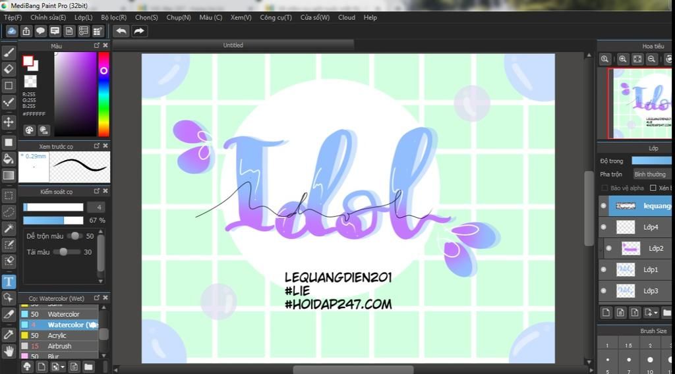675x374 pixels.
Task: Hide the Lớp3 layer
Action: (604, 290)
